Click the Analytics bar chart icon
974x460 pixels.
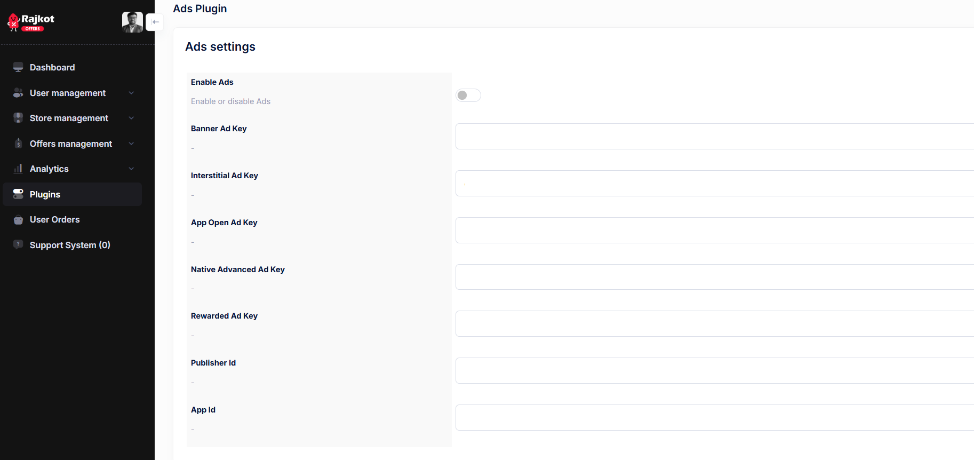tap(18, 169)
